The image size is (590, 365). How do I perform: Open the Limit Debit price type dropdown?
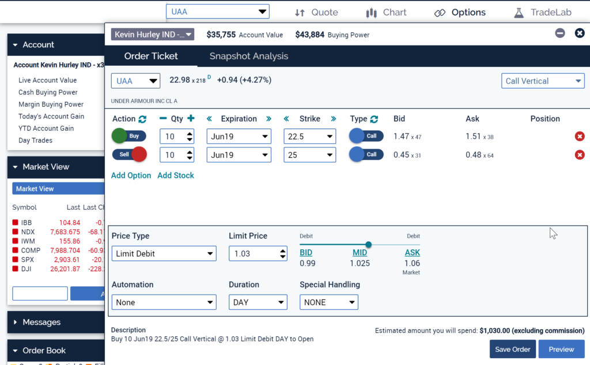164,253
